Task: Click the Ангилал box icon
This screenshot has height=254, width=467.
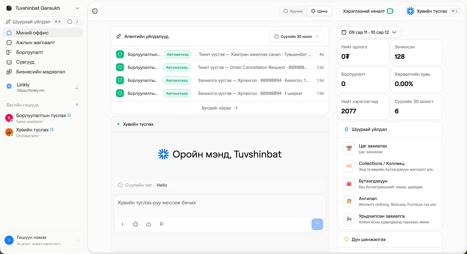Action: point(349,201)
